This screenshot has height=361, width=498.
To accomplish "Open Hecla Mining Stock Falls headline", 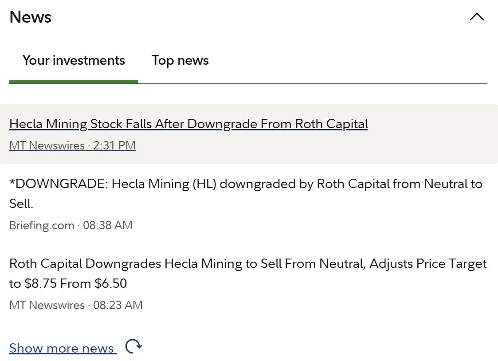I will click(x=188, y=124).
